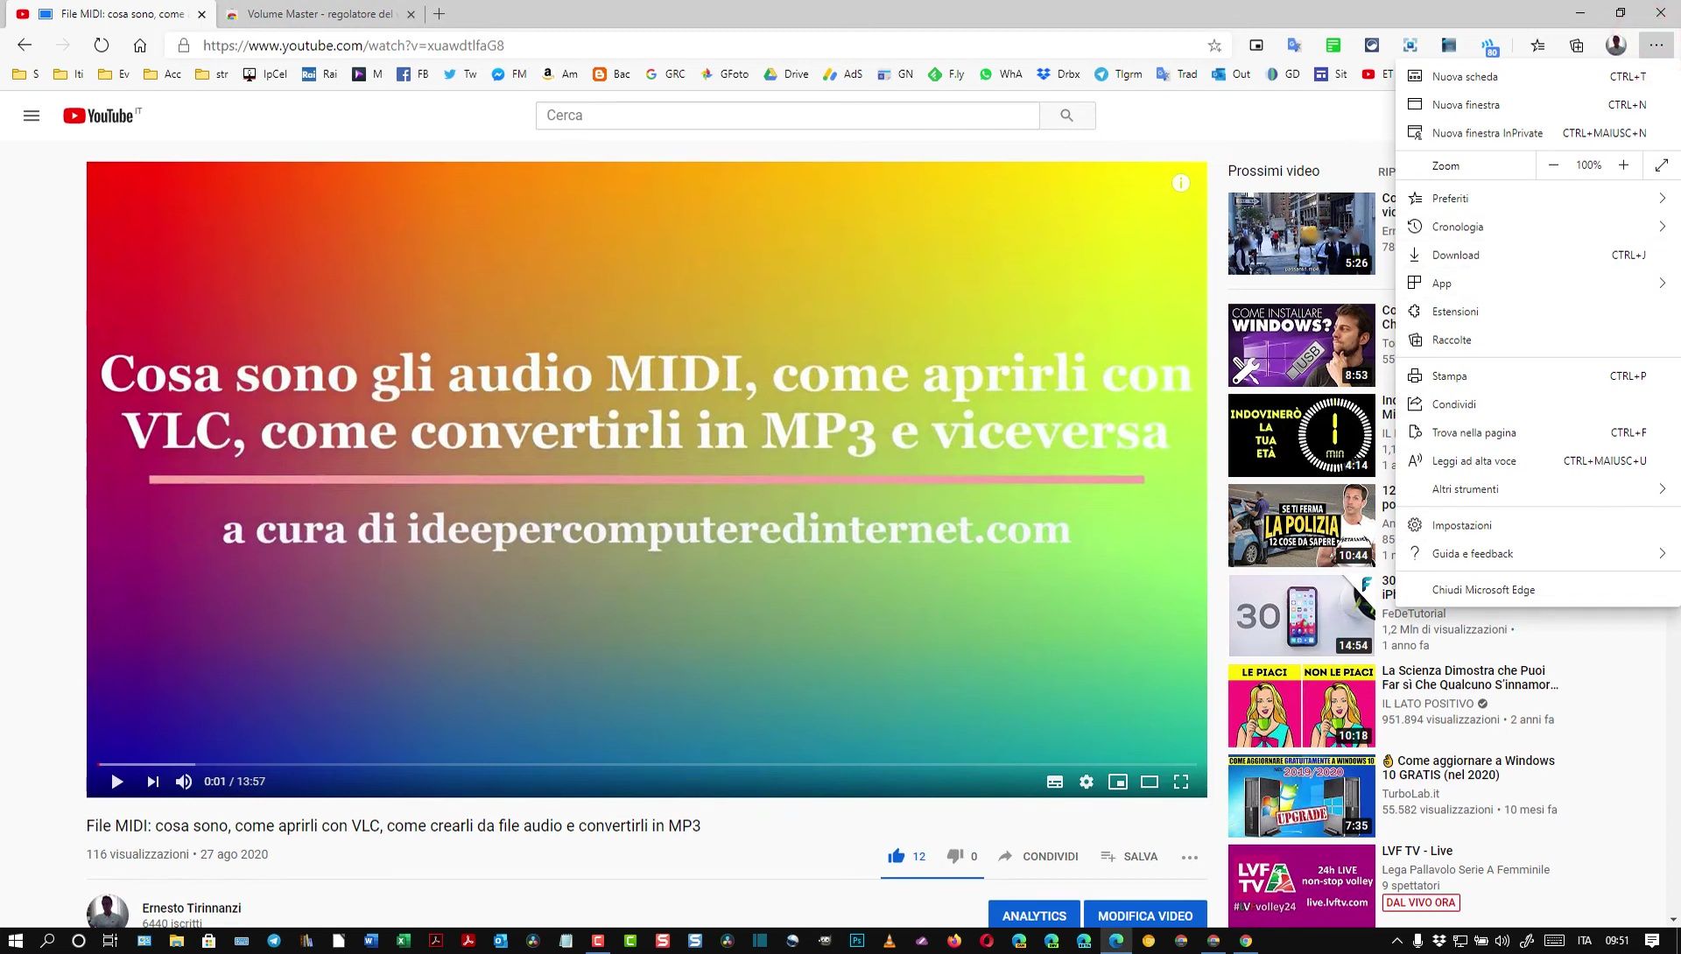The width and height of the screenshot is (1681, 954).
Task: Expand Cronologia submenu
Action: [1537, 227]
